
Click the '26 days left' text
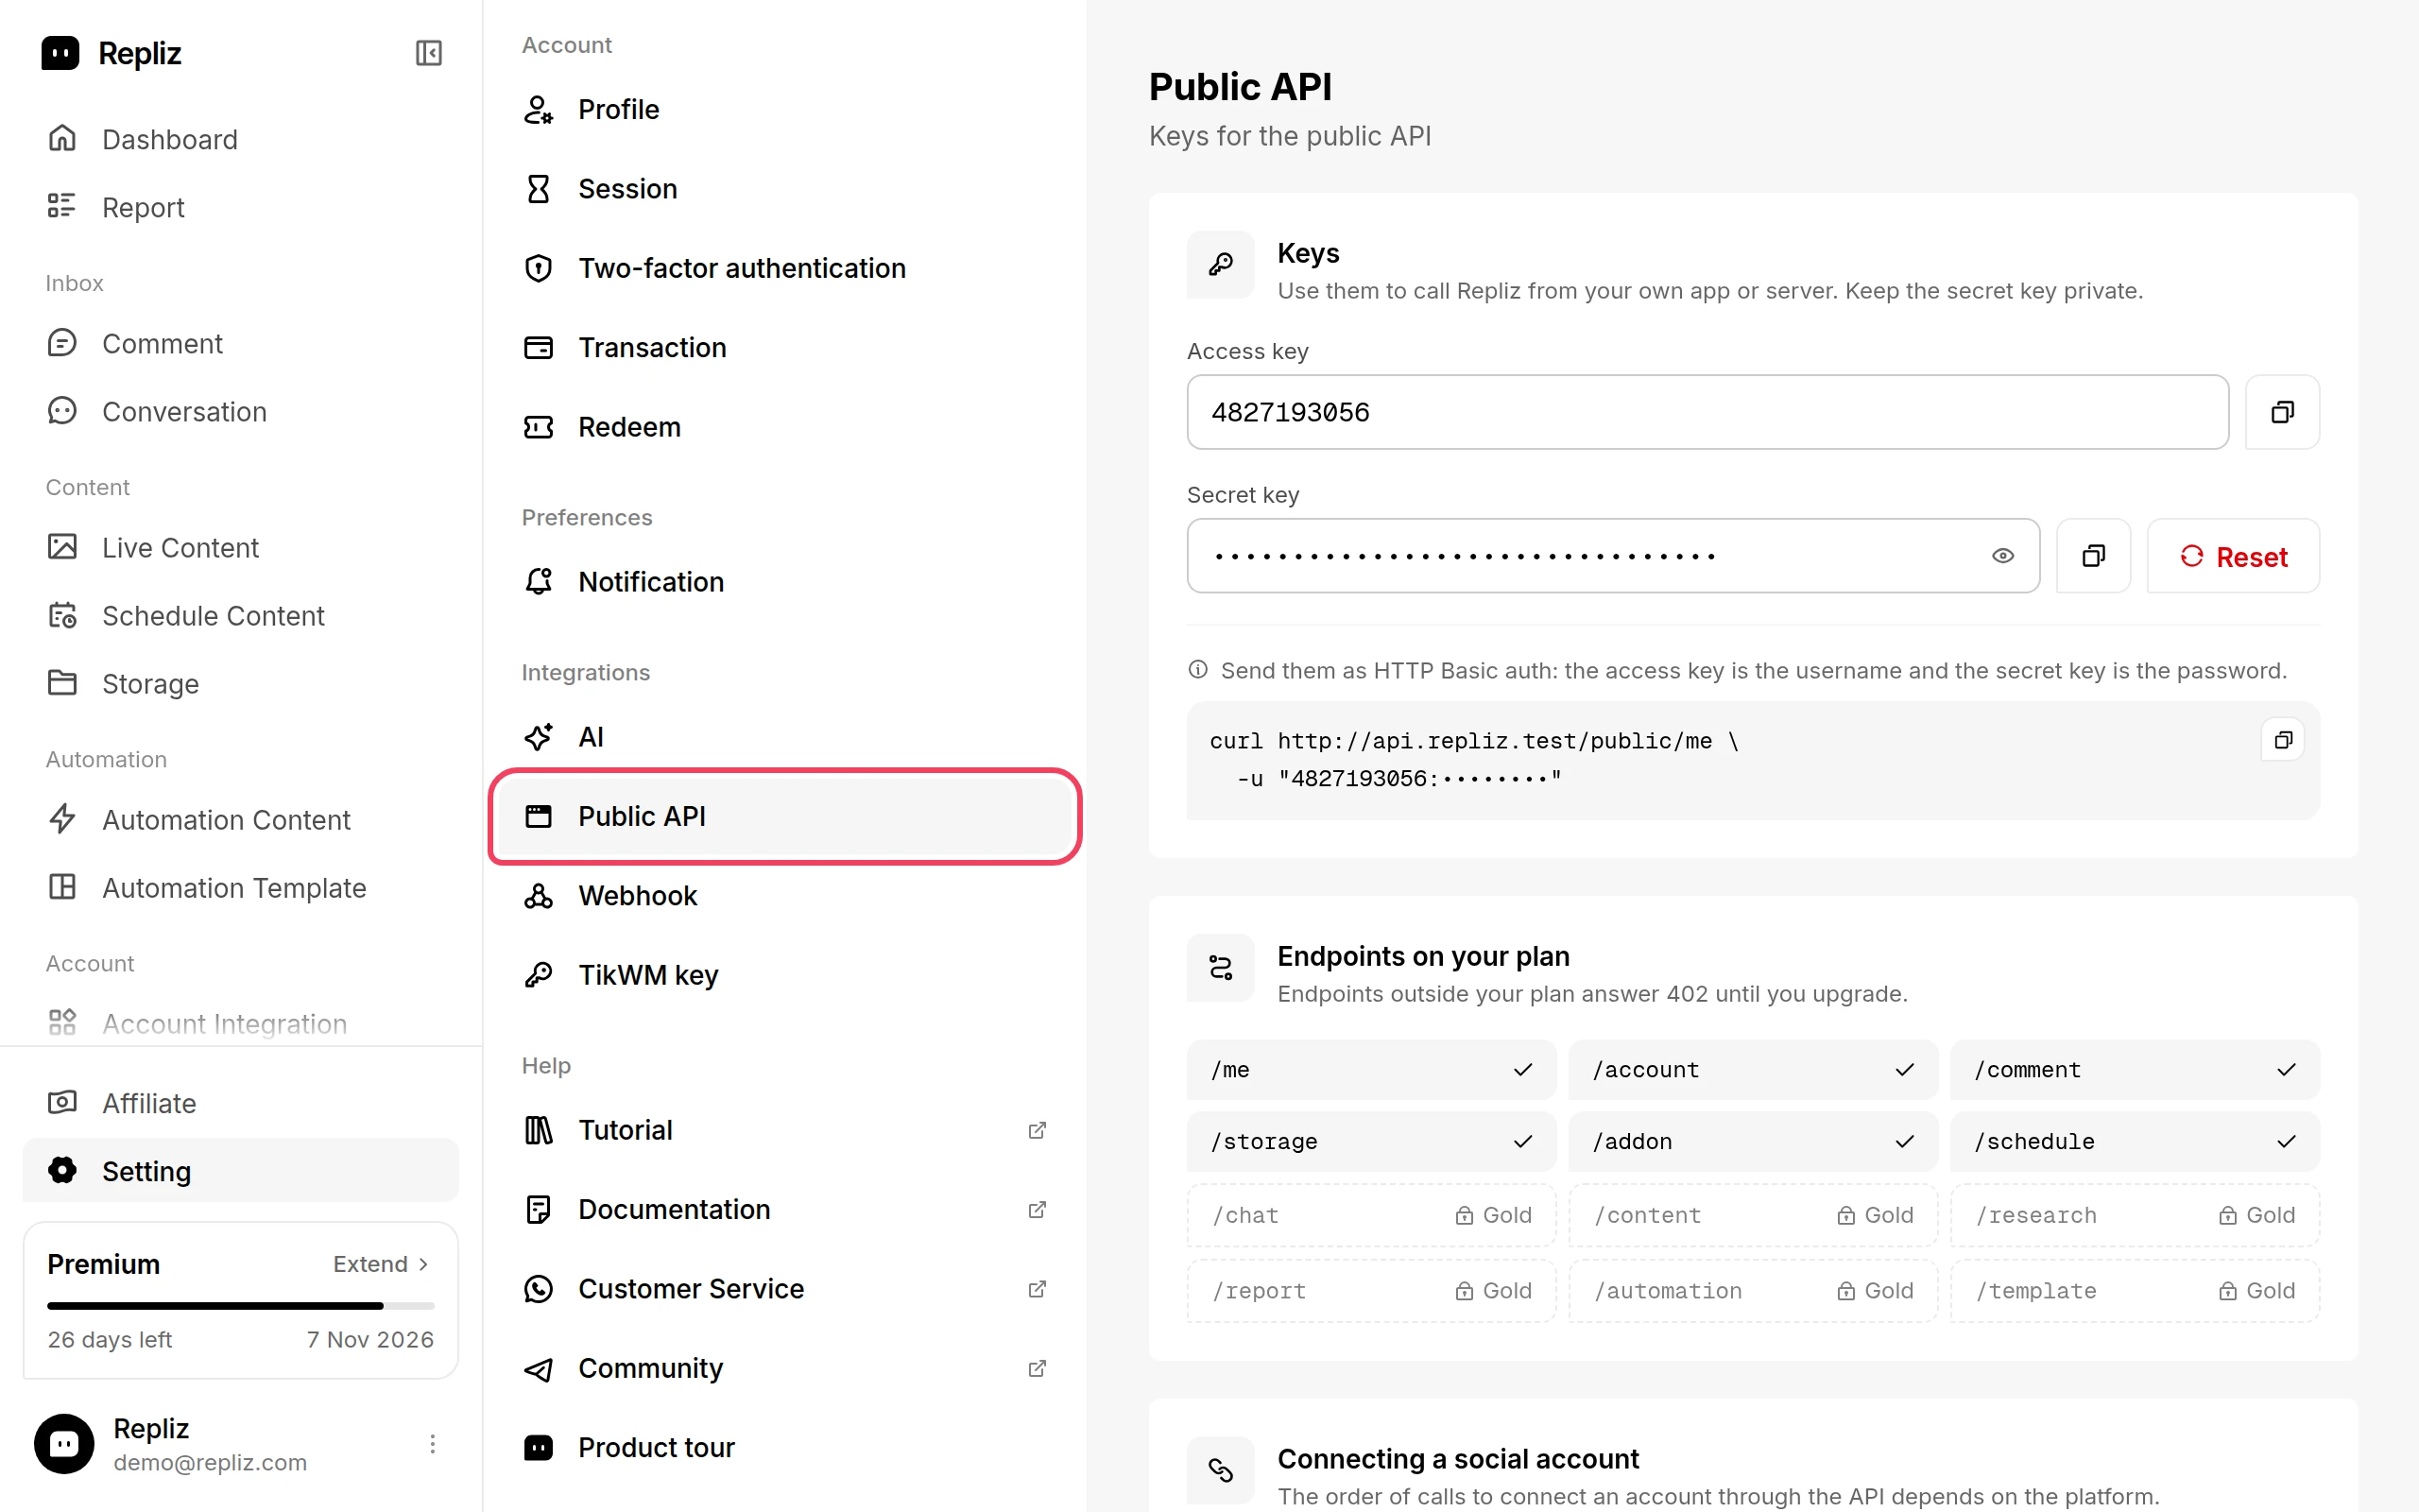[x=110, y=1340]
